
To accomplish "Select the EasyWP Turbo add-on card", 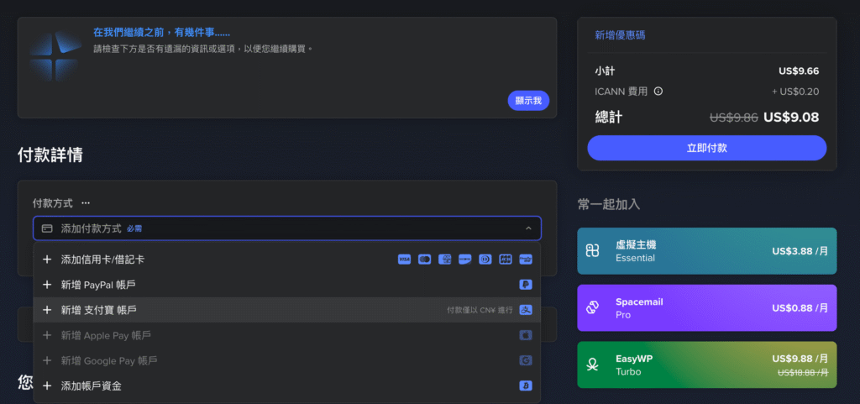I will 706,365.
